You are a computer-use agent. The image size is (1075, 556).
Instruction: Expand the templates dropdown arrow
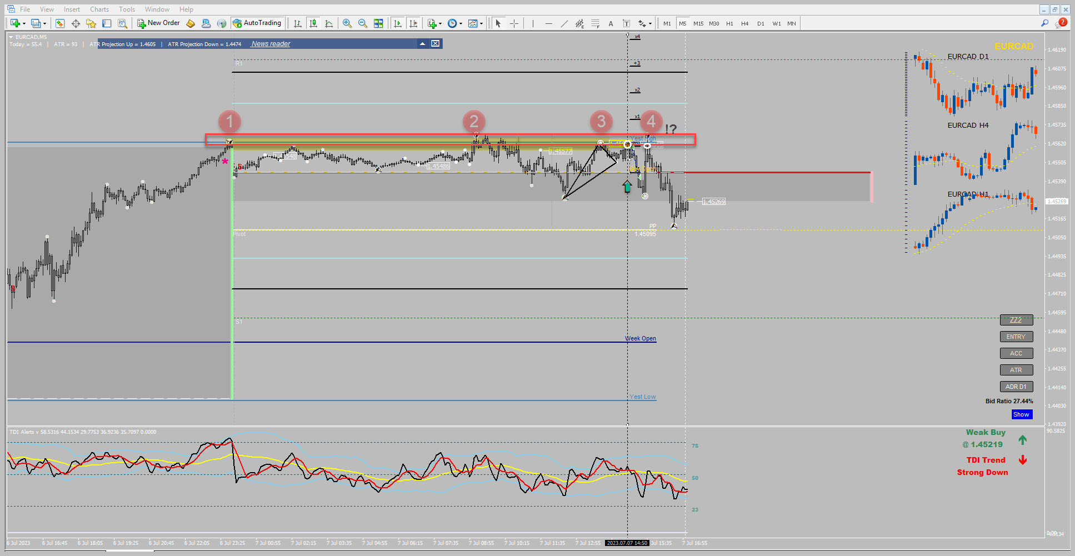point(481,23)
